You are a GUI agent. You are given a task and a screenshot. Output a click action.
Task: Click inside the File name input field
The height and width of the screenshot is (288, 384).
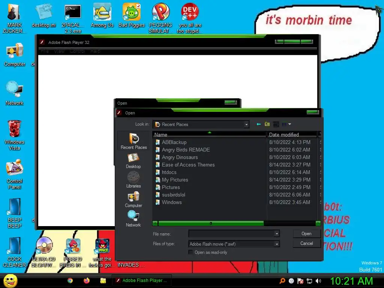click(231, 234)
